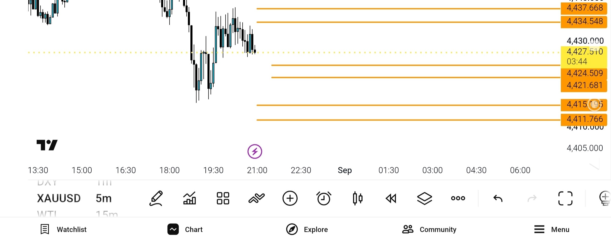Open the object tree layers icon
The height and width of the screenshot is (242, 611).
click(x=425, y=198)
